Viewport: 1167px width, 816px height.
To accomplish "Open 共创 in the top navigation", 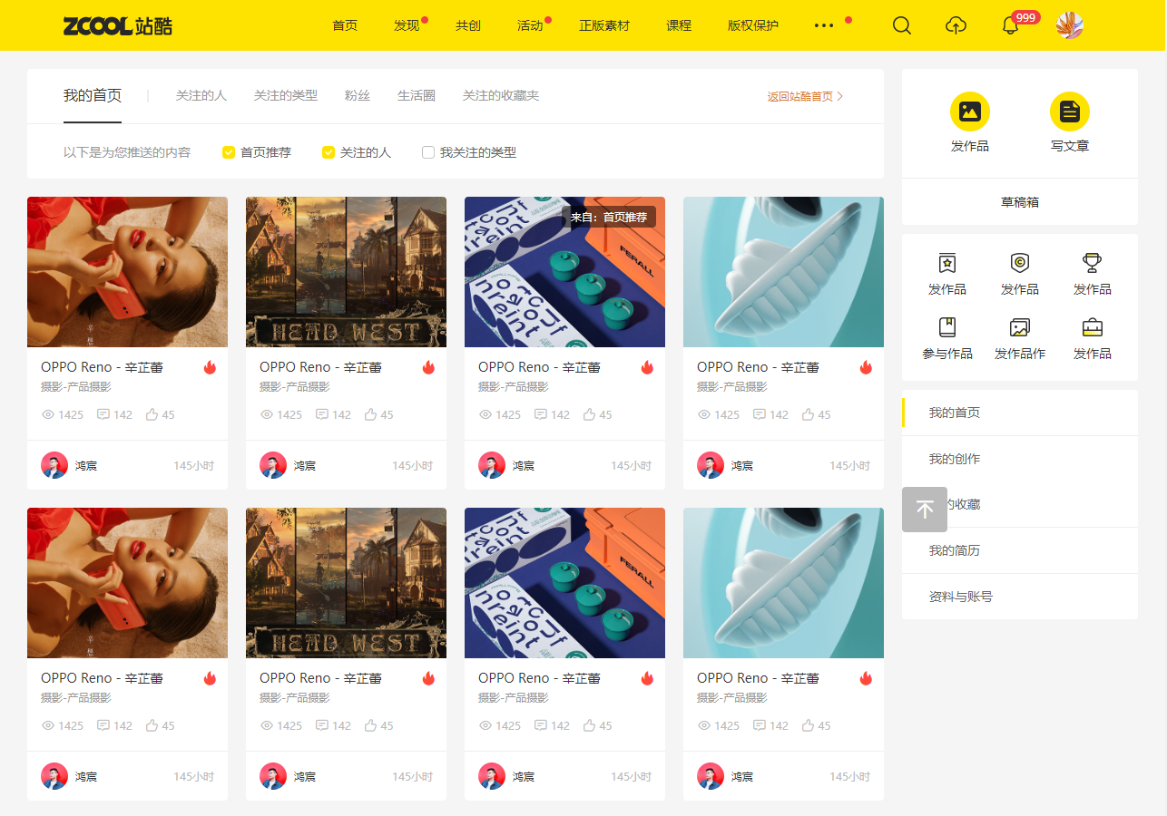I will coord(468,25).
